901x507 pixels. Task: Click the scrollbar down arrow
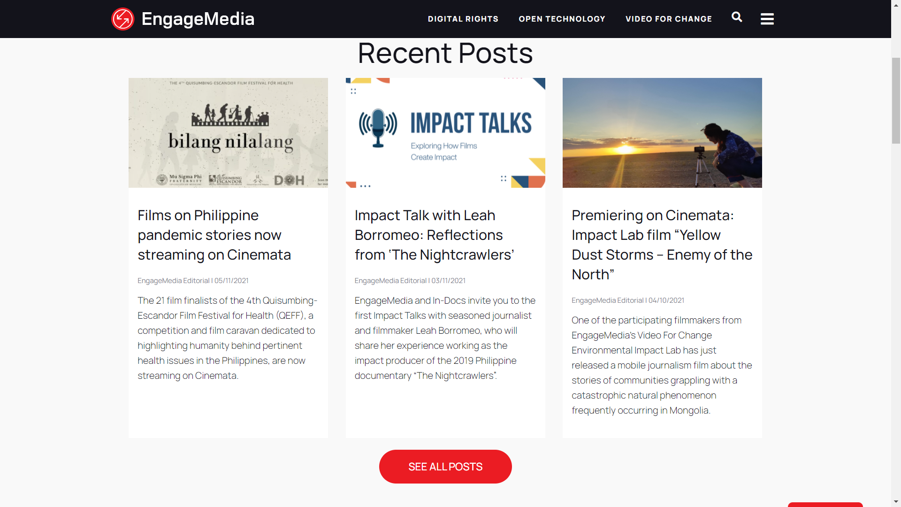coord(896,502)
